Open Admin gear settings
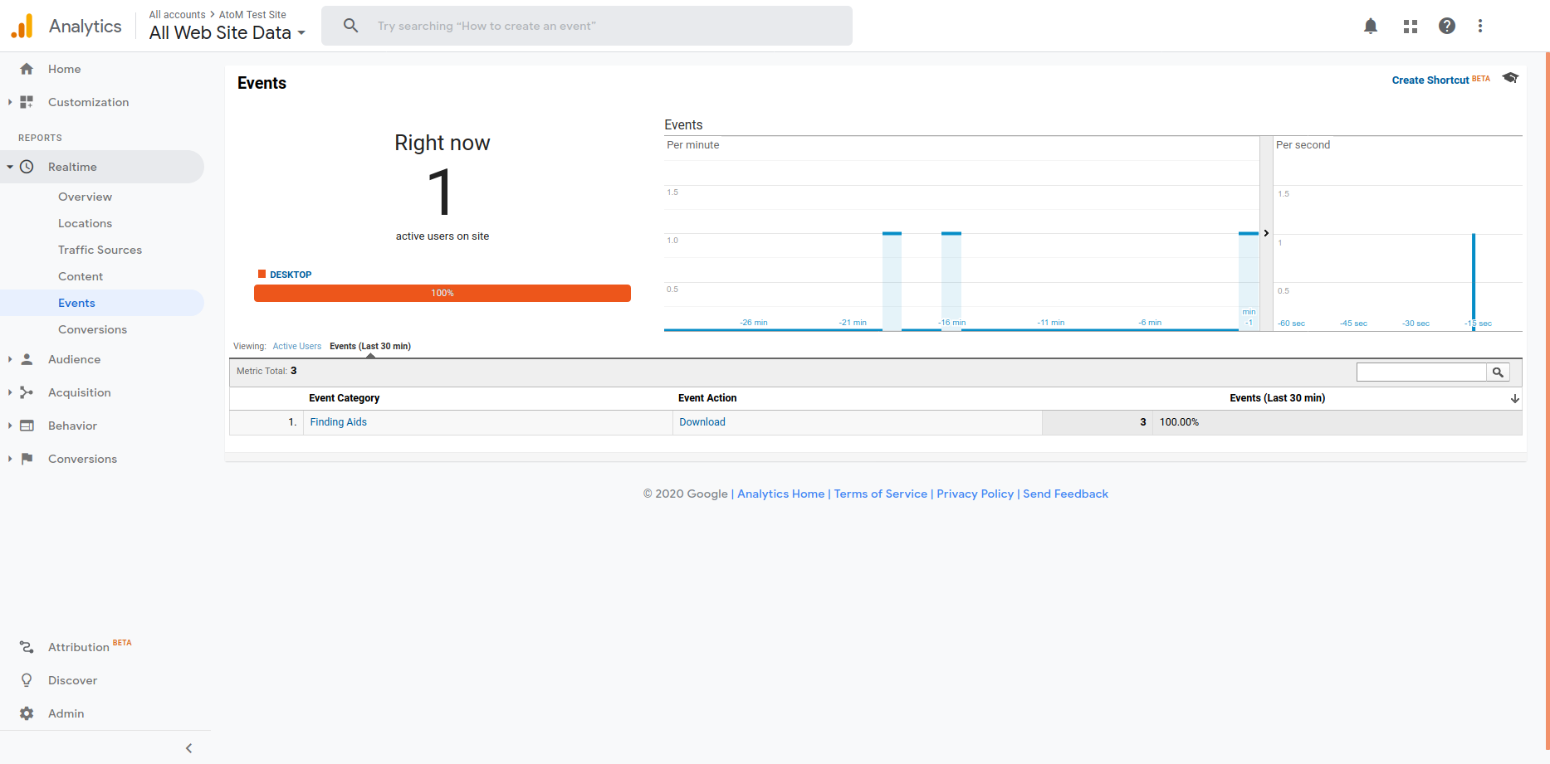The height and width of the screenshot is (764, 1550). (x=66, y=713)
